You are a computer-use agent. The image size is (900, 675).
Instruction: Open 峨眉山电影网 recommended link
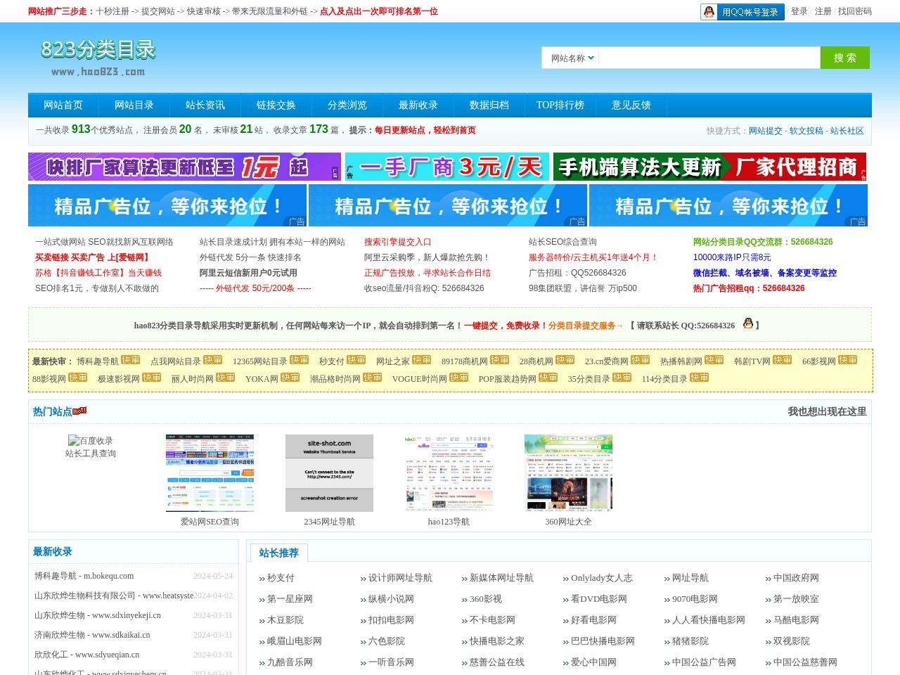click(x=295, y=641)
